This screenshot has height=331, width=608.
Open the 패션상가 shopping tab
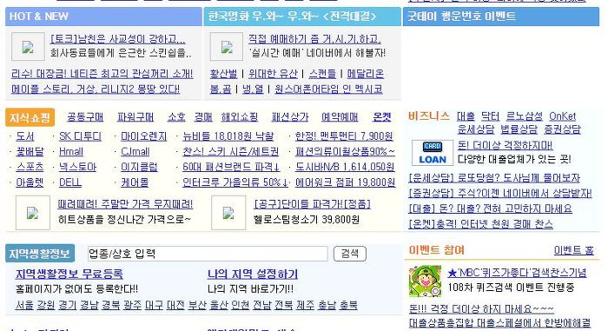tap(290, 116)
